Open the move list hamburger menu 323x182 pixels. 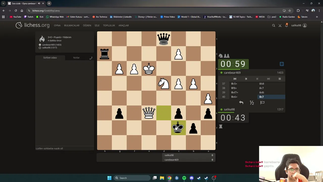[x=280, y=79]
